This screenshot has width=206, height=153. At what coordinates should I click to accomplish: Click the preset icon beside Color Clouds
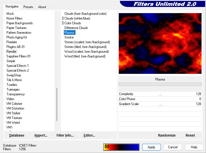(x=63, y=23)
